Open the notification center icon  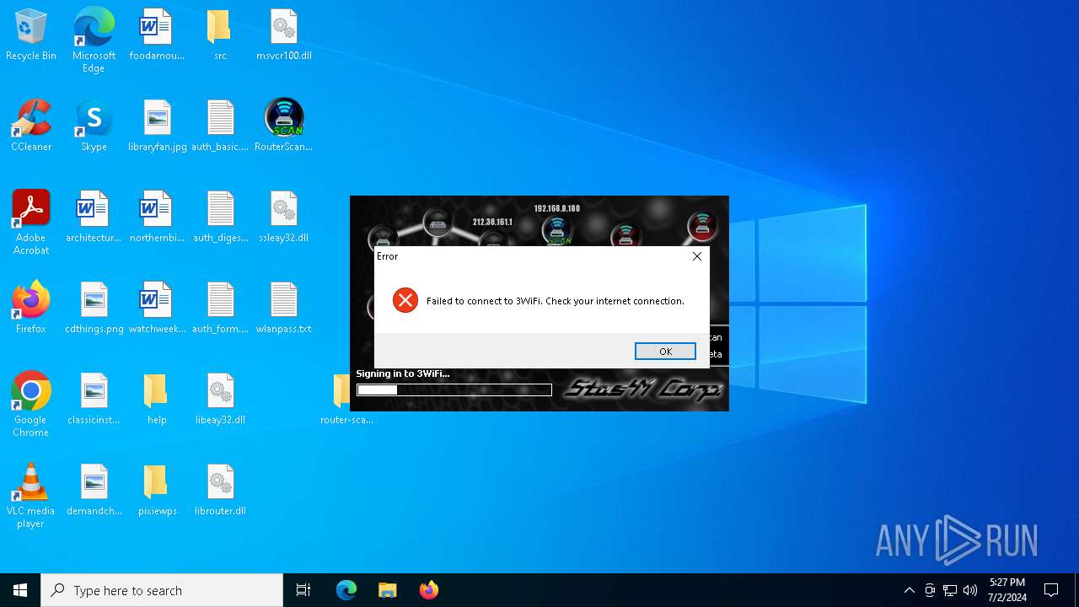1051,590
